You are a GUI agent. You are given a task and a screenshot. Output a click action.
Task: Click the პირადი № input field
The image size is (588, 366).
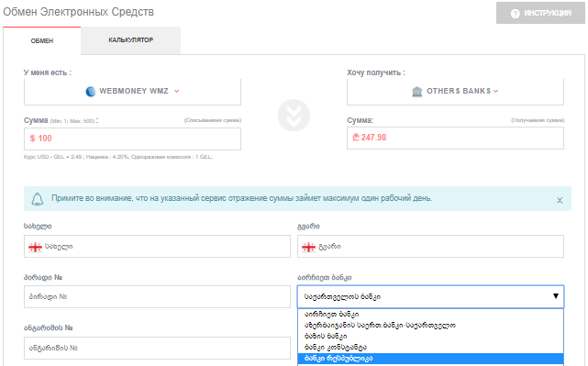(157, 296)
